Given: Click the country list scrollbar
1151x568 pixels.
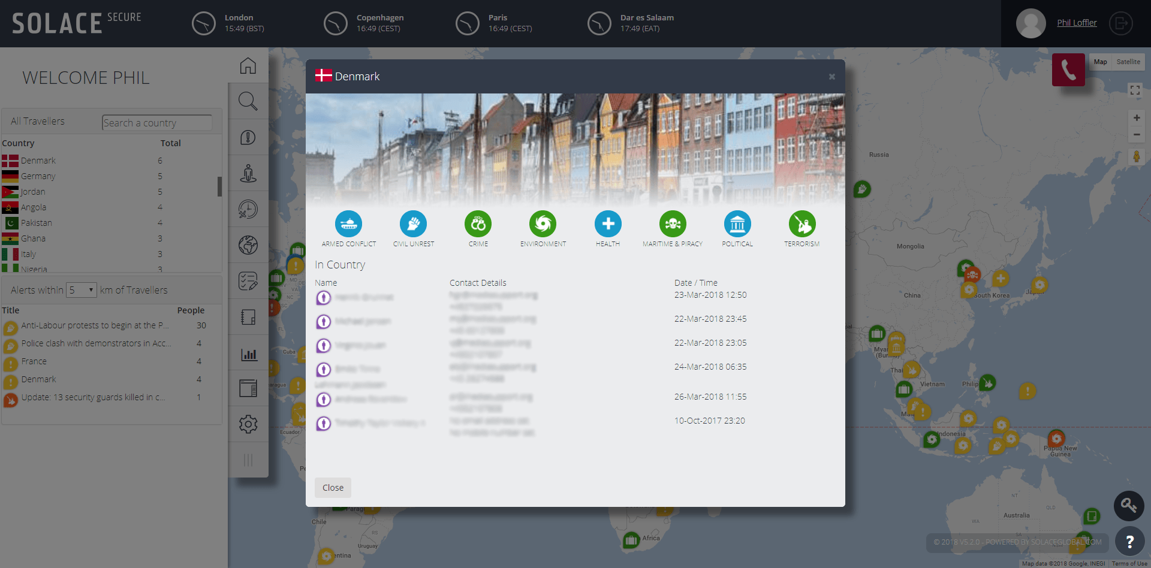Looking at the screenshot, I should (x=219, y=186).
